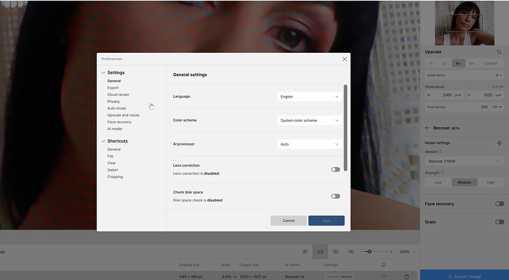Turn on the Check disk space toggle
This screenshot has height=280, width=509.
coord(335,196)
